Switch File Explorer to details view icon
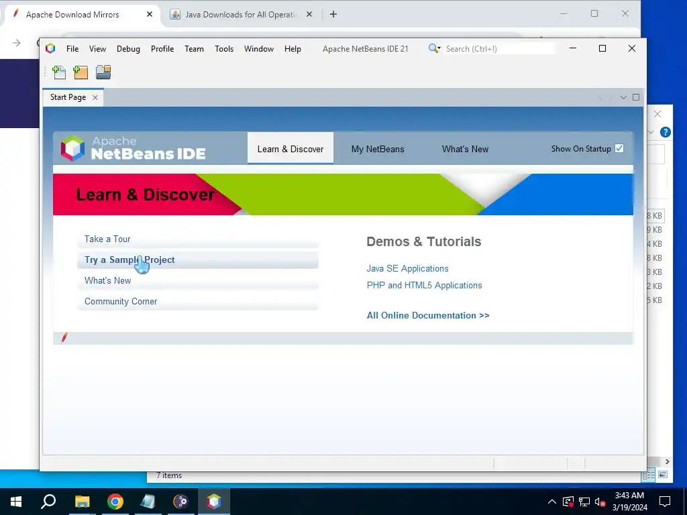The width and height of the screenshot is (687, 515). pos(649,475)
